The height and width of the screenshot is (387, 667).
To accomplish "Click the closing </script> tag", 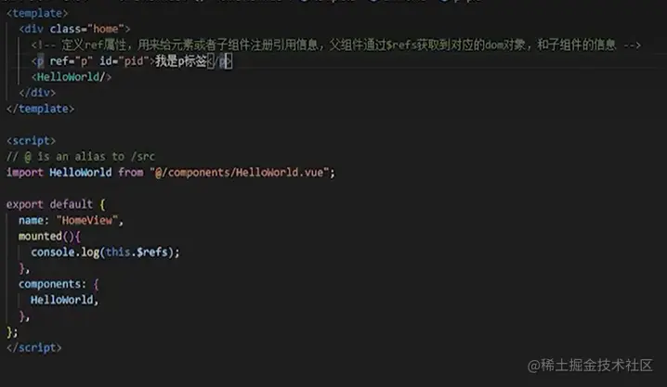I will pos(34,347).
